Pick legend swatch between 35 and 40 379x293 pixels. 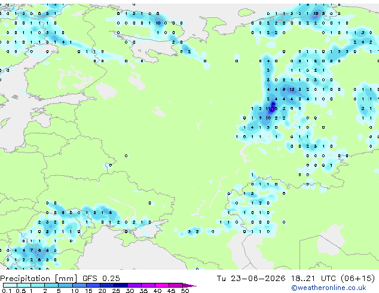[x=148, y=285]
